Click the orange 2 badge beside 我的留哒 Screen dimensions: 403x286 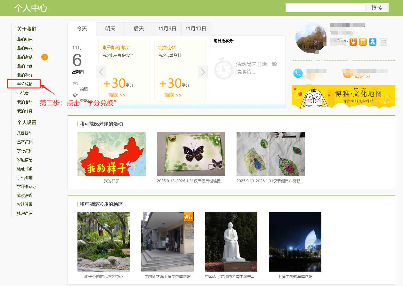44,57
